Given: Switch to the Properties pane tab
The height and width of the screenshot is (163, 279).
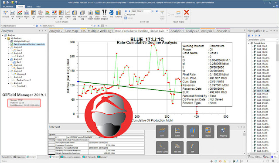Looking at the screenshot, I should [19, 157].
